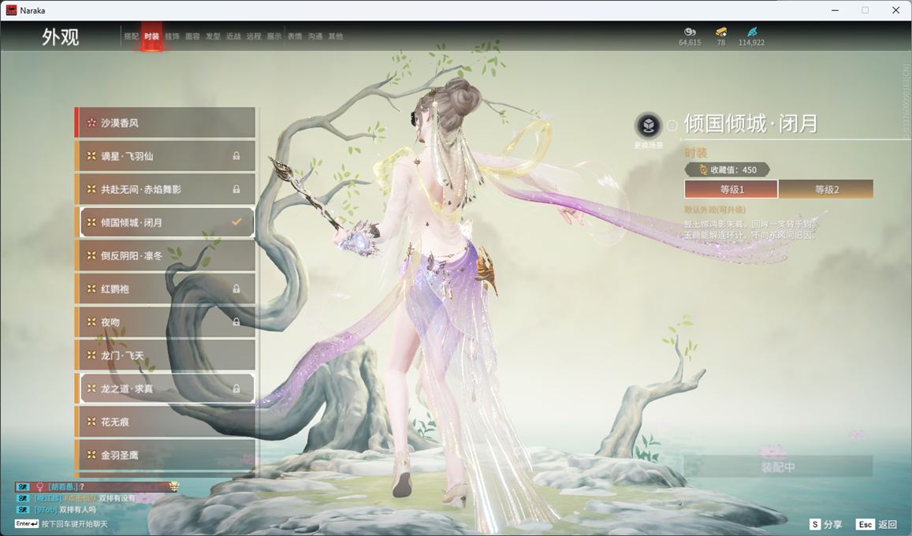Click chat message 双排有没有
The height and width of the screenshot is (536, 912).
click(117, 498)
